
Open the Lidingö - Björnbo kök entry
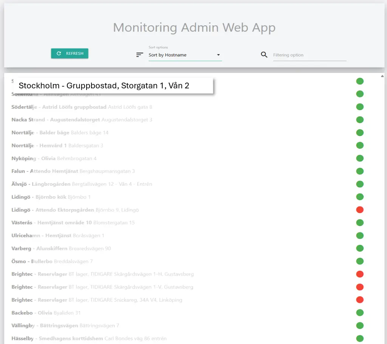[51, 197]
